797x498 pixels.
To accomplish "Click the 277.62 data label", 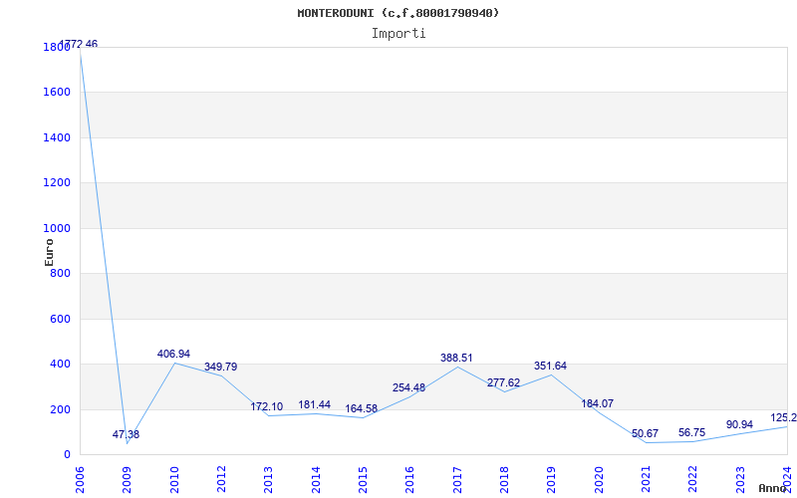I will tap(504, 382).
